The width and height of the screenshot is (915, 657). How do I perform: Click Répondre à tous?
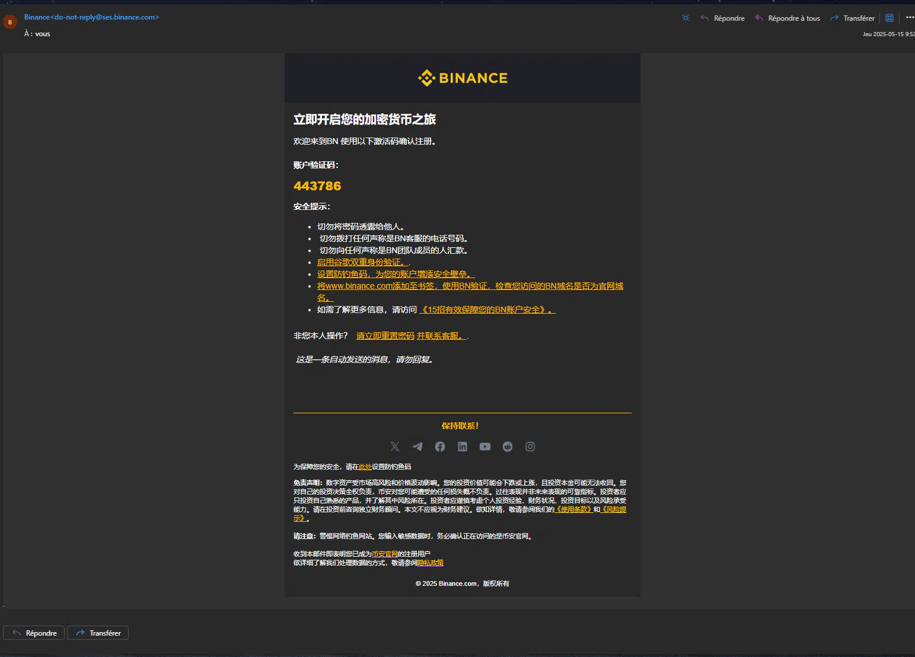(788, 18)
